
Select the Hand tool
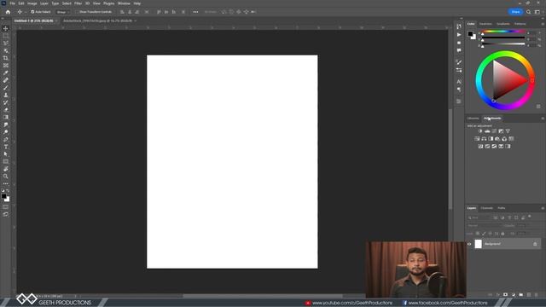tap(6, 169)
